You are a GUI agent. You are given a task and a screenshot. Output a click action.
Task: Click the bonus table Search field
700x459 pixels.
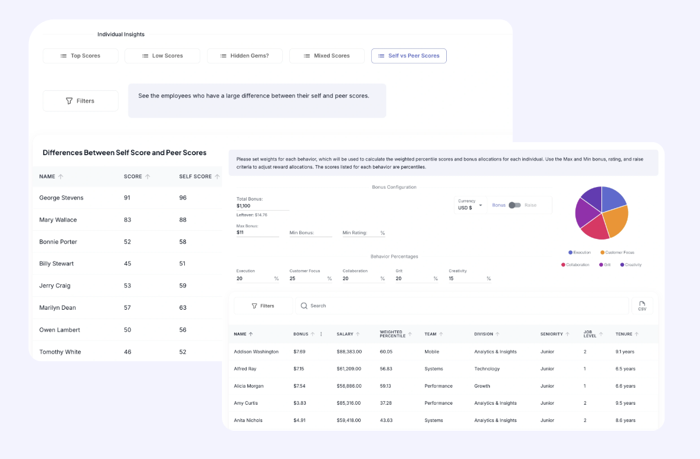(460, 306)
